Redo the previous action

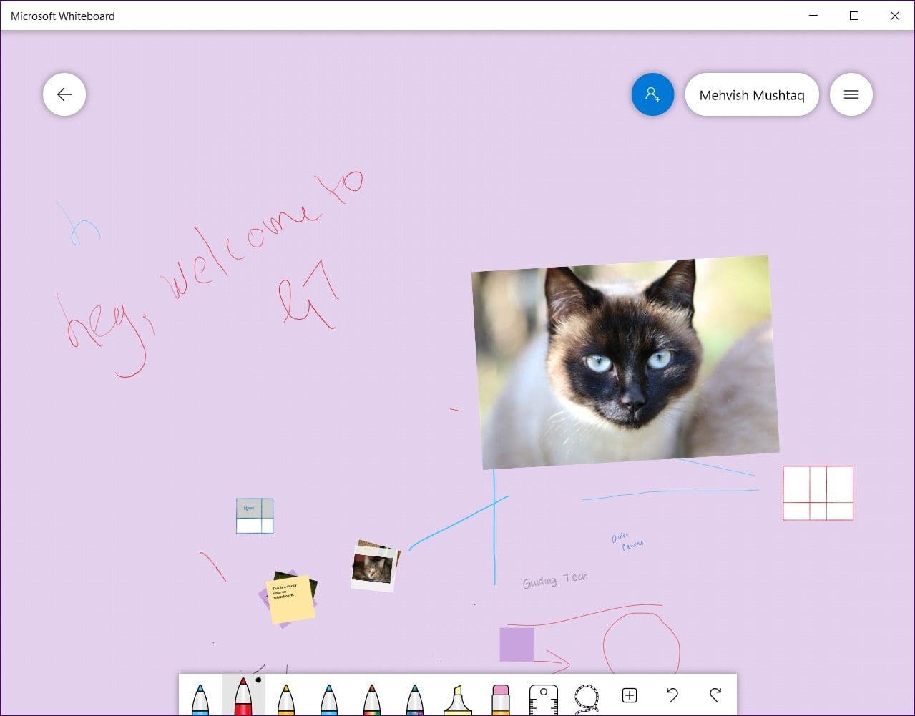pyautogui.click(x=715, y=694)
